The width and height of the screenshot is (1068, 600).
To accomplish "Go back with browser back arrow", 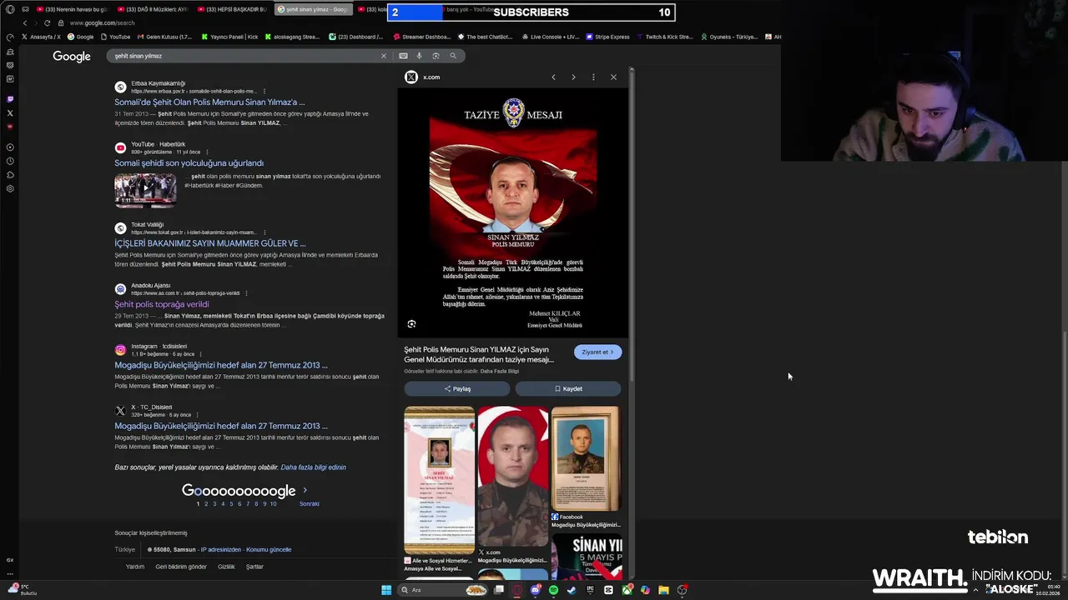I will (x=25, y=23).
